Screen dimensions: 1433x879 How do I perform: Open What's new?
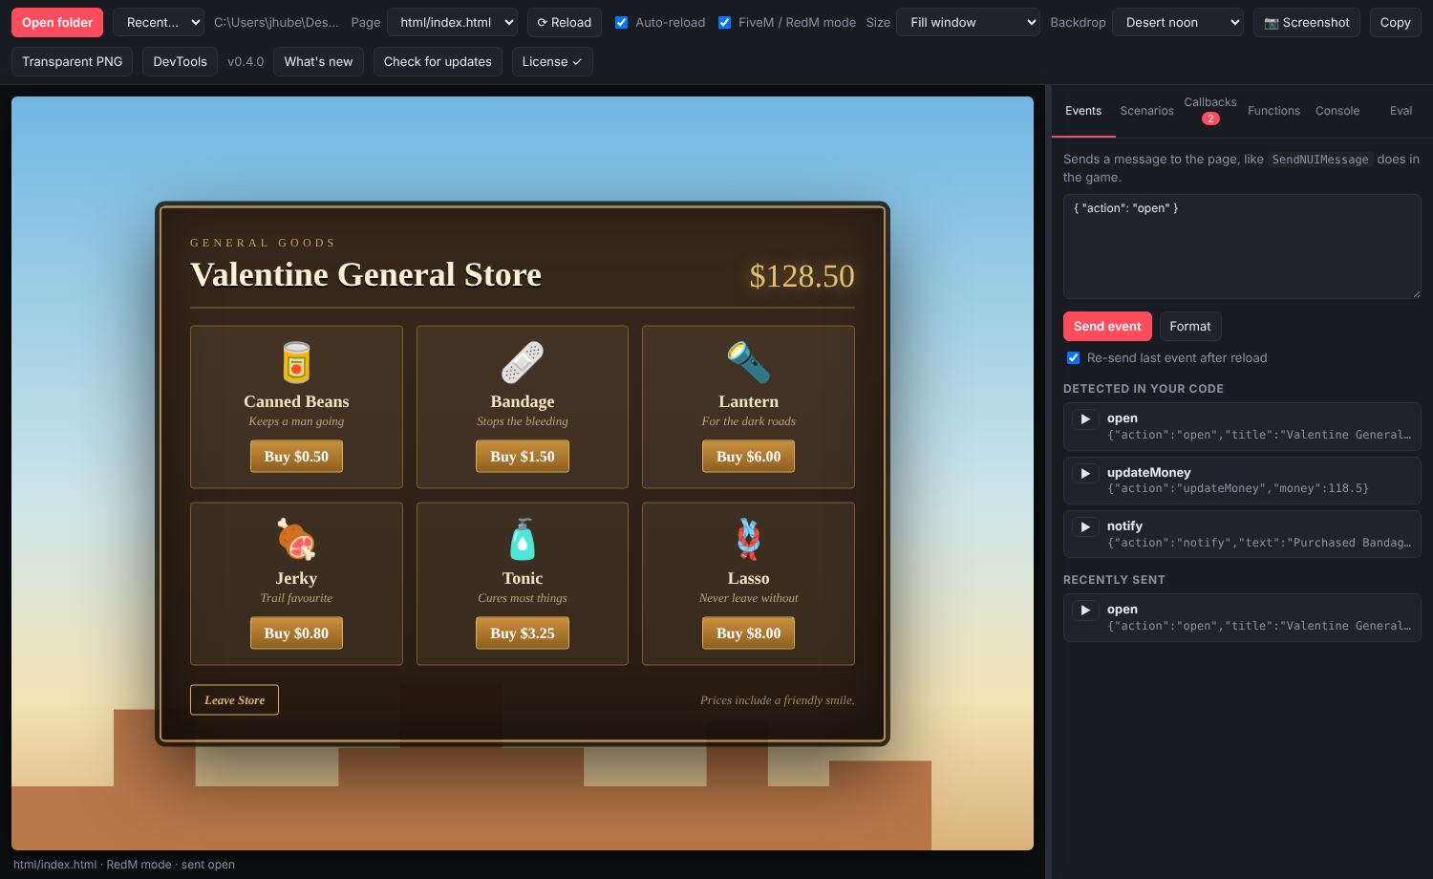pyautogui.click(x=318, y=61)
